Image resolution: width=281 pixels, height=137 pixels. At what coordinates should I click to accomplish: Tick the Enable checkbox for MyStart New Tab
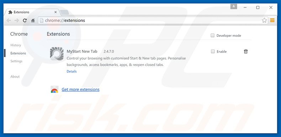pos(213,52)
